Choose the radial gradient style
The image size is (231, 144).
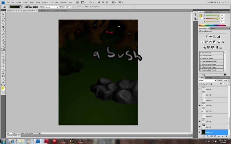pyautogui.click(x=28, y=7)
